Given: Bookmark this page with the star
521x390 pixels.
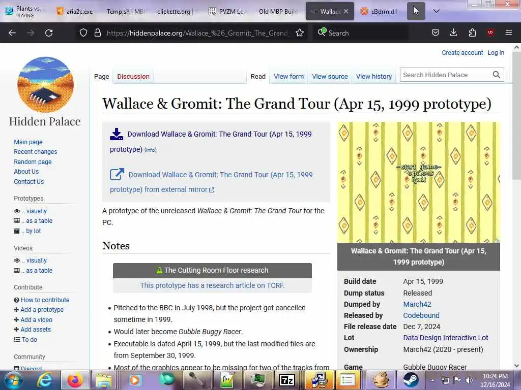Looking at the screenshot, I should coord(300,33).
